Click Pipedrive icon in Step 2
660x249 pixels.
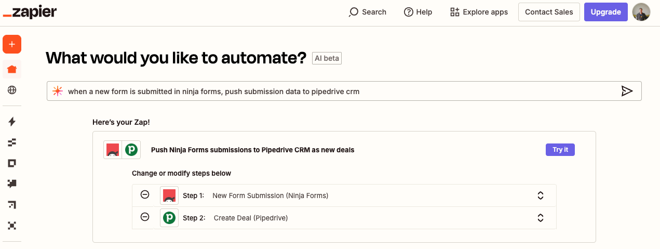click(169, 218)
